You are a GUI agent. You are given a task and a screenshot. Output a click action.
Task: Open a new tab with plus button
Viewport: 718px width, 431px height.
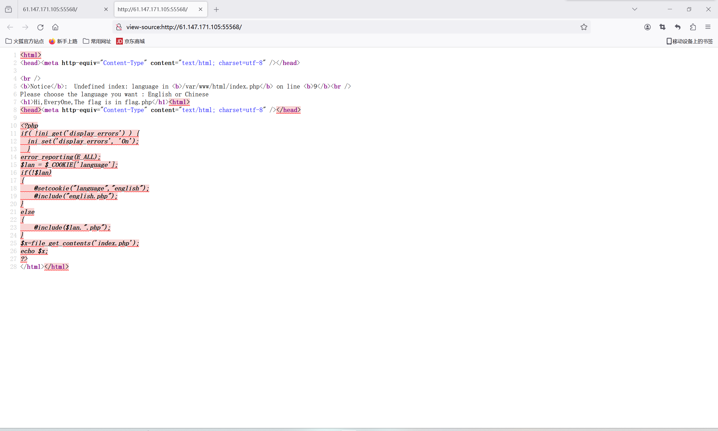216,9
